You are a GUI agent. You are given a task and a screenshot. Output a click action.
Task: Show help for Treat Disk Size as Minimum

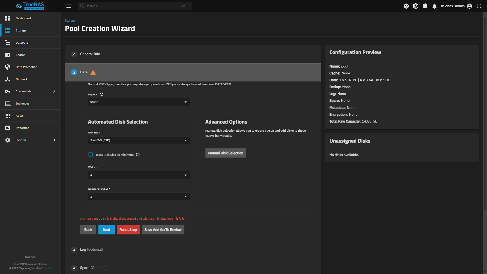[x=138, y=155]
